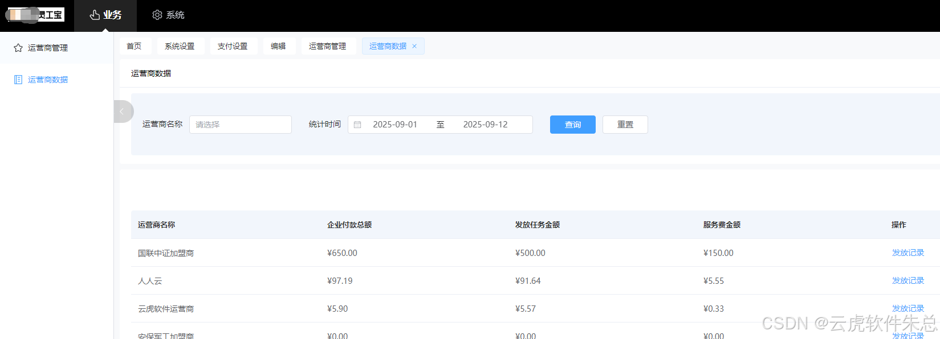The height and width of the screenshot is (339, 940).
Task: Select the end date 2025-09-12 field
Action: (485, 125)
